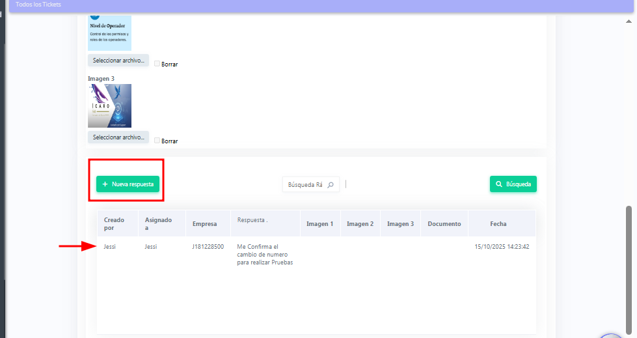Click the Documento column header
Viewport: 637px width, 338px height.
coord(444,224)
